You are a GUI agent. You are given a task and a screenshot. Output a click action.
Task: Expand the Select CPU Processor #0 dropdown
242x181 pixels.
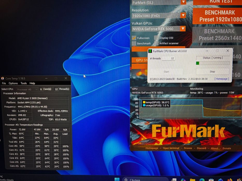27,89
